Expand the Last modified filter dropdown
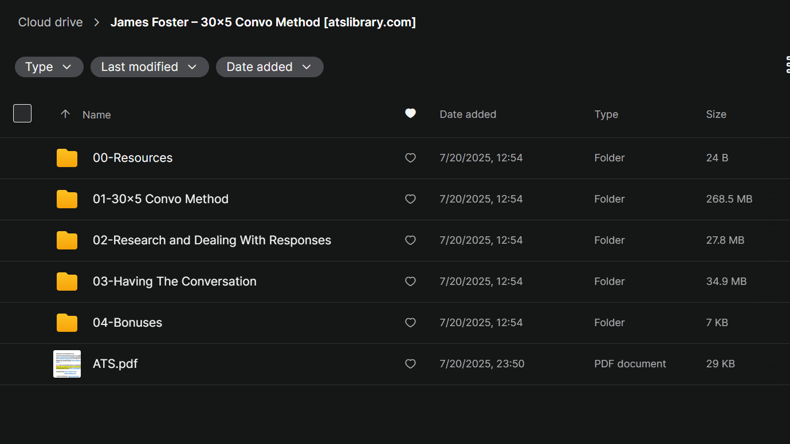 click(149, 67)
